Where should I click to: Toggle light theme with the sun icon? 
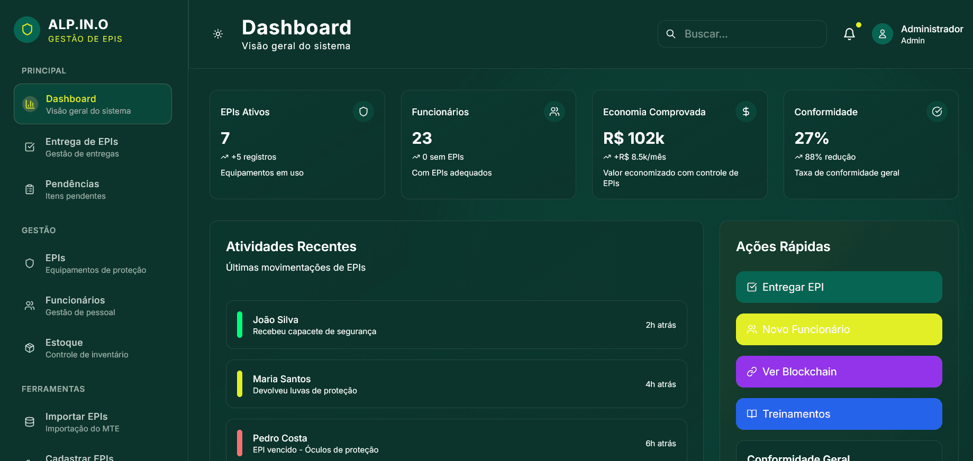pos(218,34)
